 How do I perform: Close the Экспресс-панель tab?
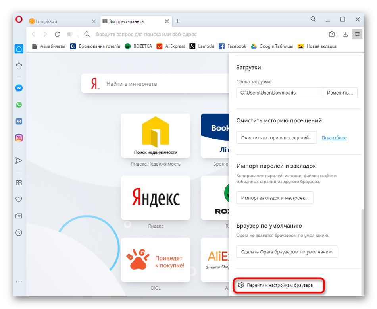(x=167, y=21)
